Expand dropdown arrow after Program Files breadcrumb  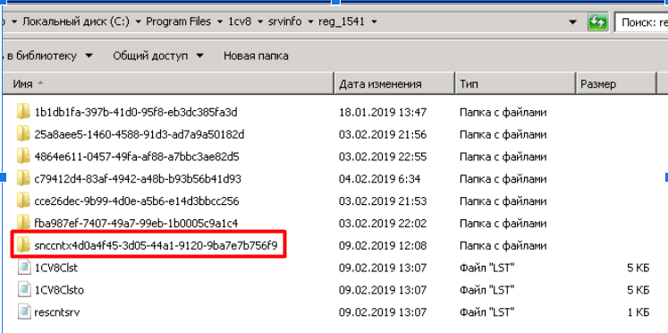220,21
